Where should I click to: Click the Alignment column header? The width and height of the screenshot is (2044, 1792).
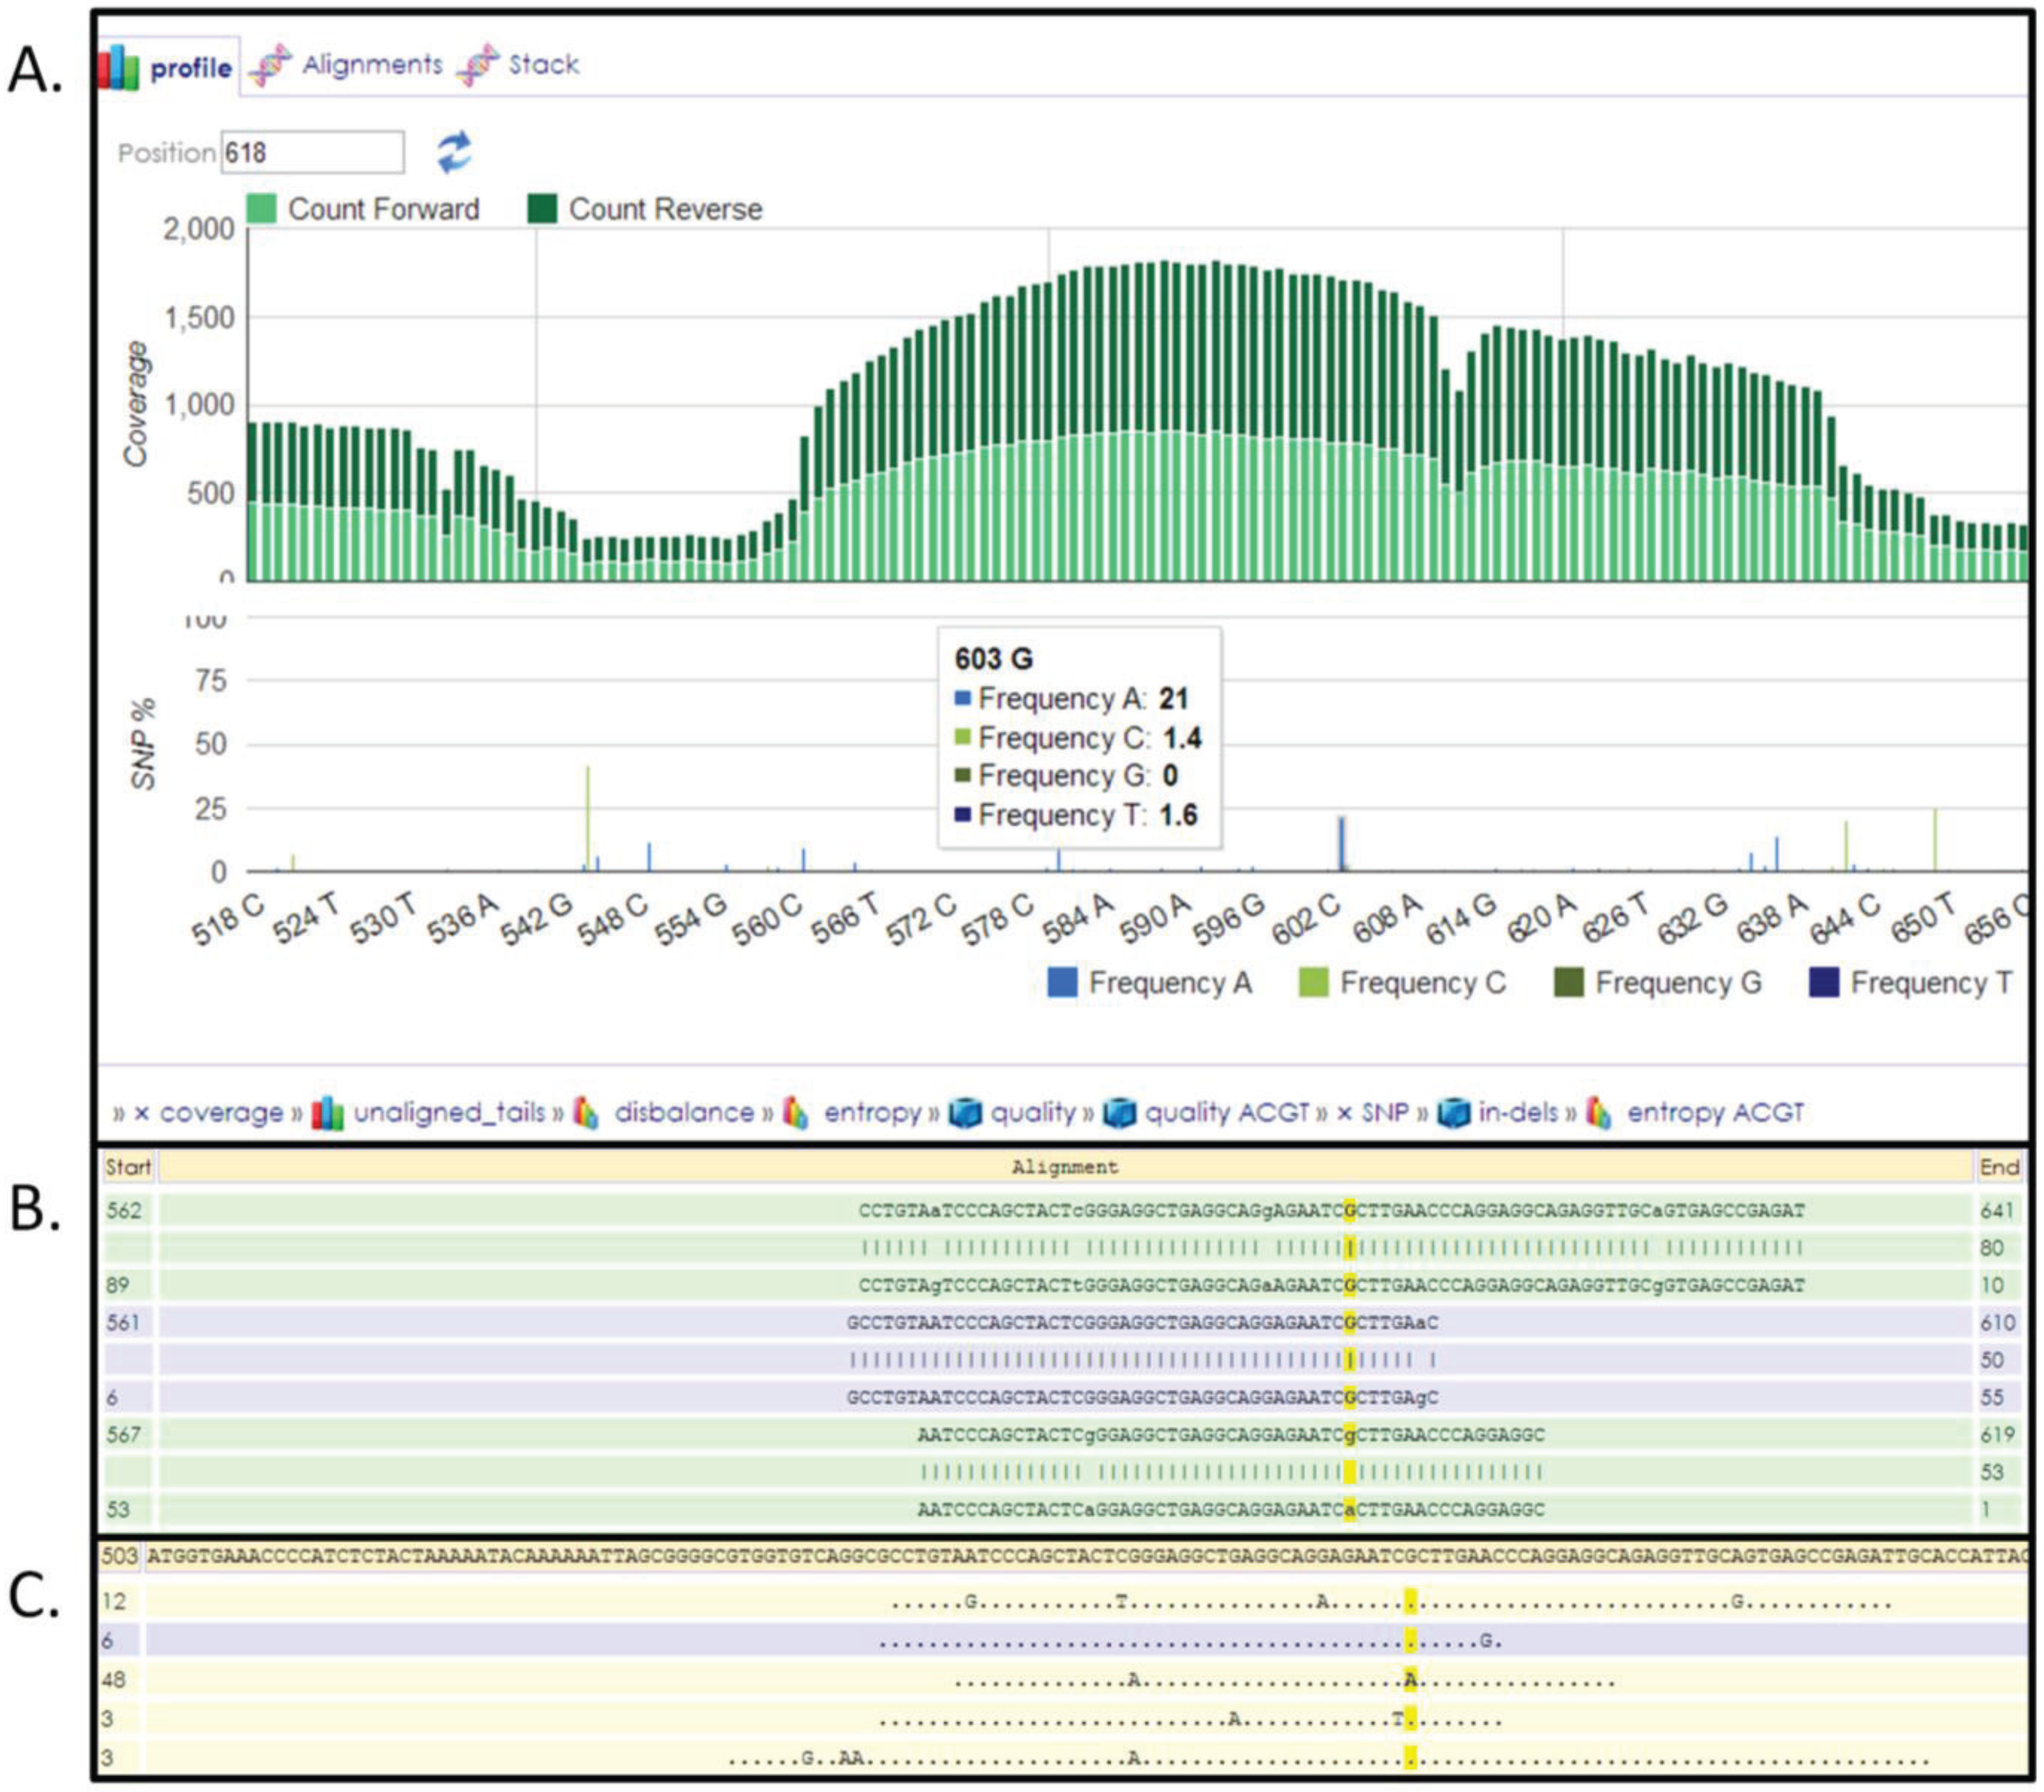[1065, 1167]
